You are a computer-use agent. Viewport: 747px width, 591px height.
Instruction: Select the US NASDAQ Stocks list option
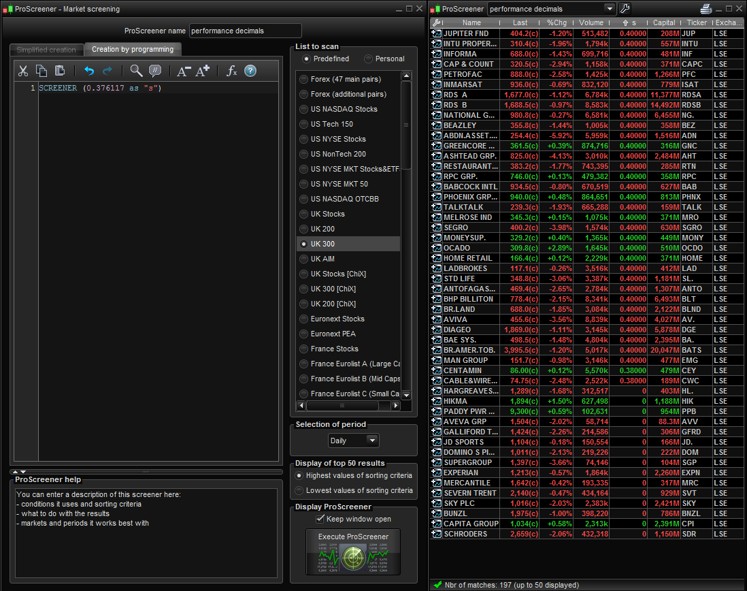pos(344,109)
